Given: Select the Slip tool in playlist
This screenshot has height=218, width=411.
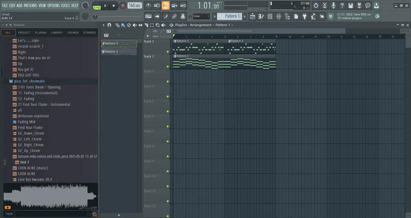Looking at the screenshot, I should point(140,25).
